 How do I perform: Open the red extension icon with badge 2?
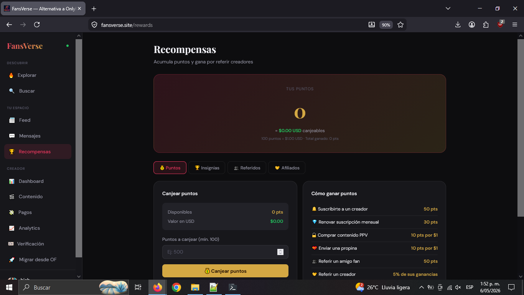[x=500, y=24]
